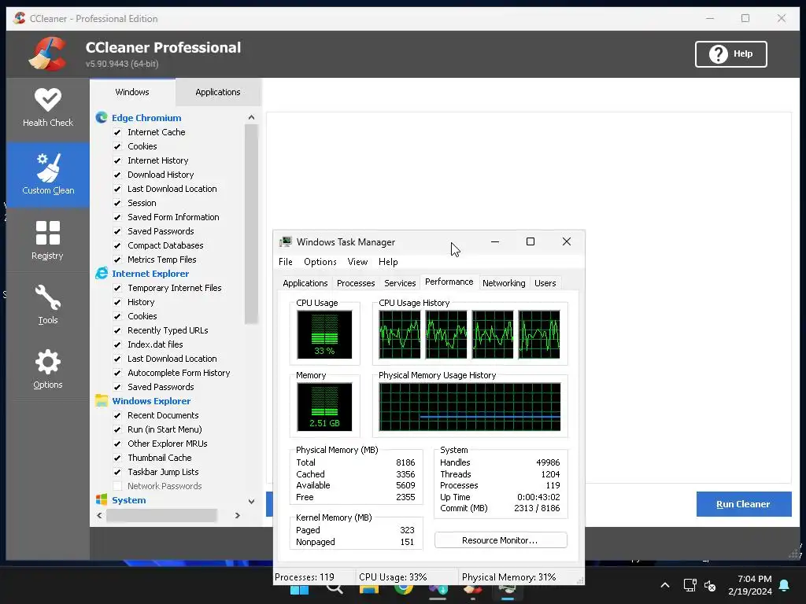Click the Edge Chromium browser icon

[x=102, y=118]
